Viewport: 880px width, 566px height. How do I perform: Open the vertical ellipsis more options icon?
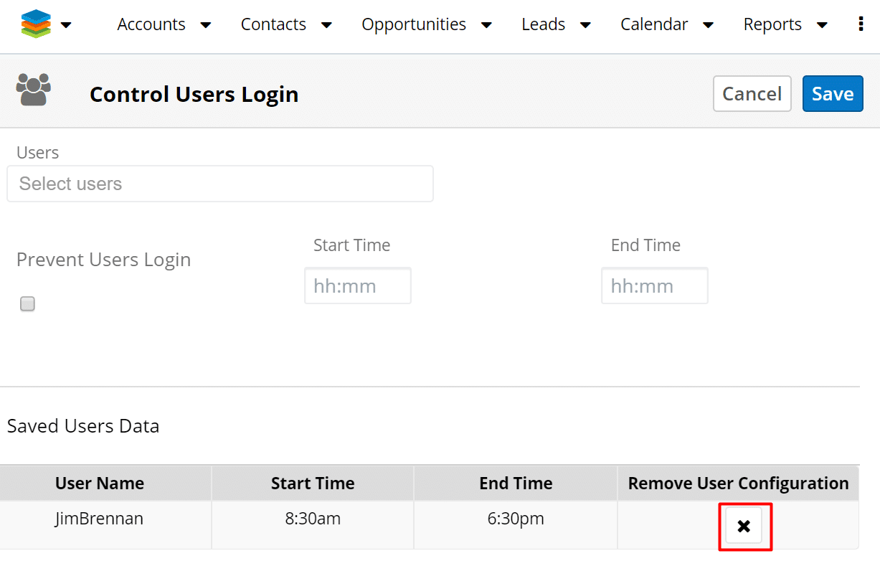[860, 24]
